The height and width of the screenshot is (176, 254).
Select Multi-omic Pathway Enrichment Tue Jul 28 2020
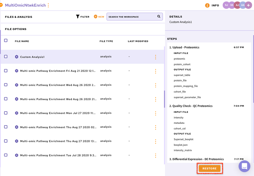click(x=58, y=155)
